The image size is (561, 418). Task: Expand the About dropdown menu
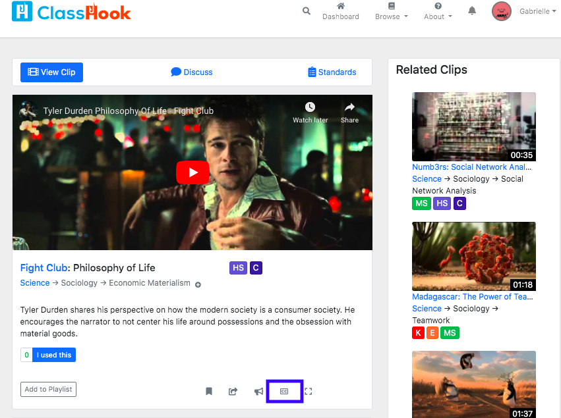tap(438, 11)
